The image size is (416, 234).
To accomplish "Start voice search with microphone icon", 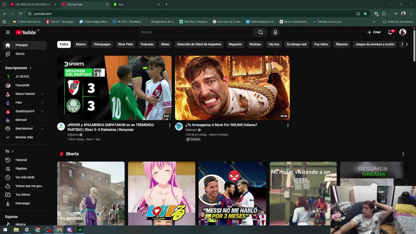I will [275, 32].
